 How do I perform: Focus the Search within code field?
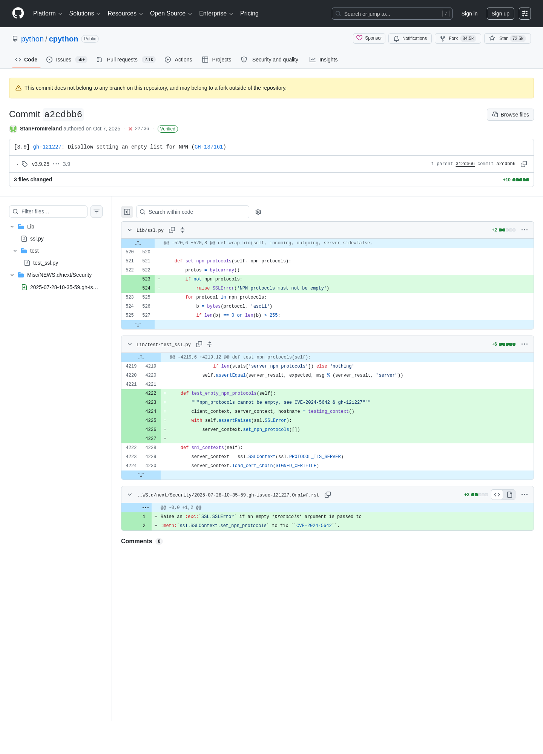coord(193,212)
